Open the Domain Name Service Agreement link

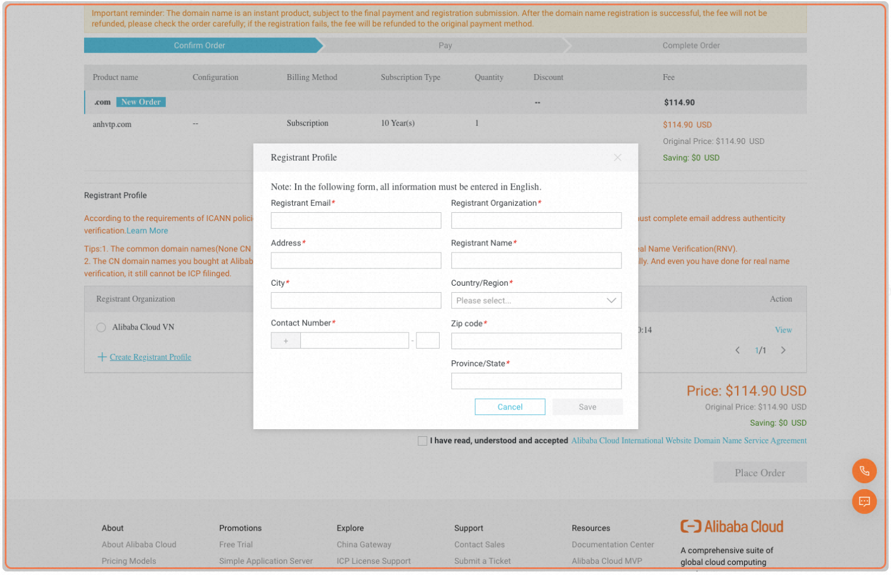[x=689, y=441]
